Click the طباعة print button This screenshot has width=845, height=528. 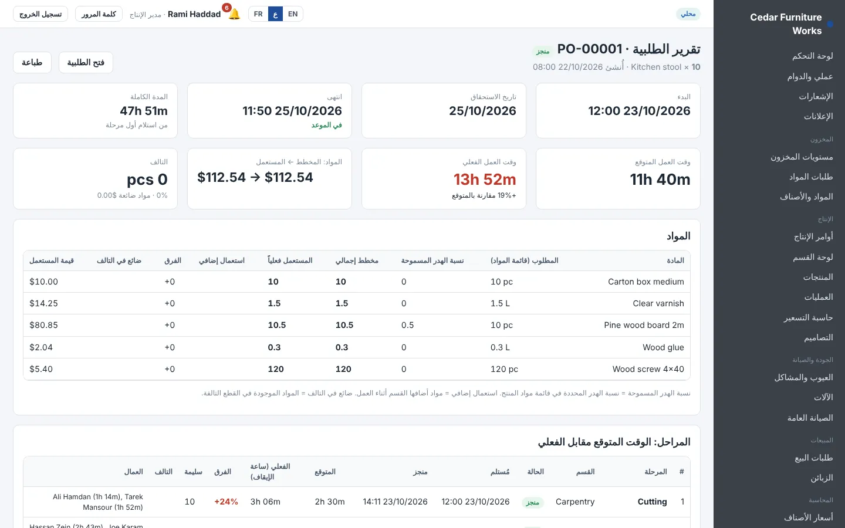32,63
